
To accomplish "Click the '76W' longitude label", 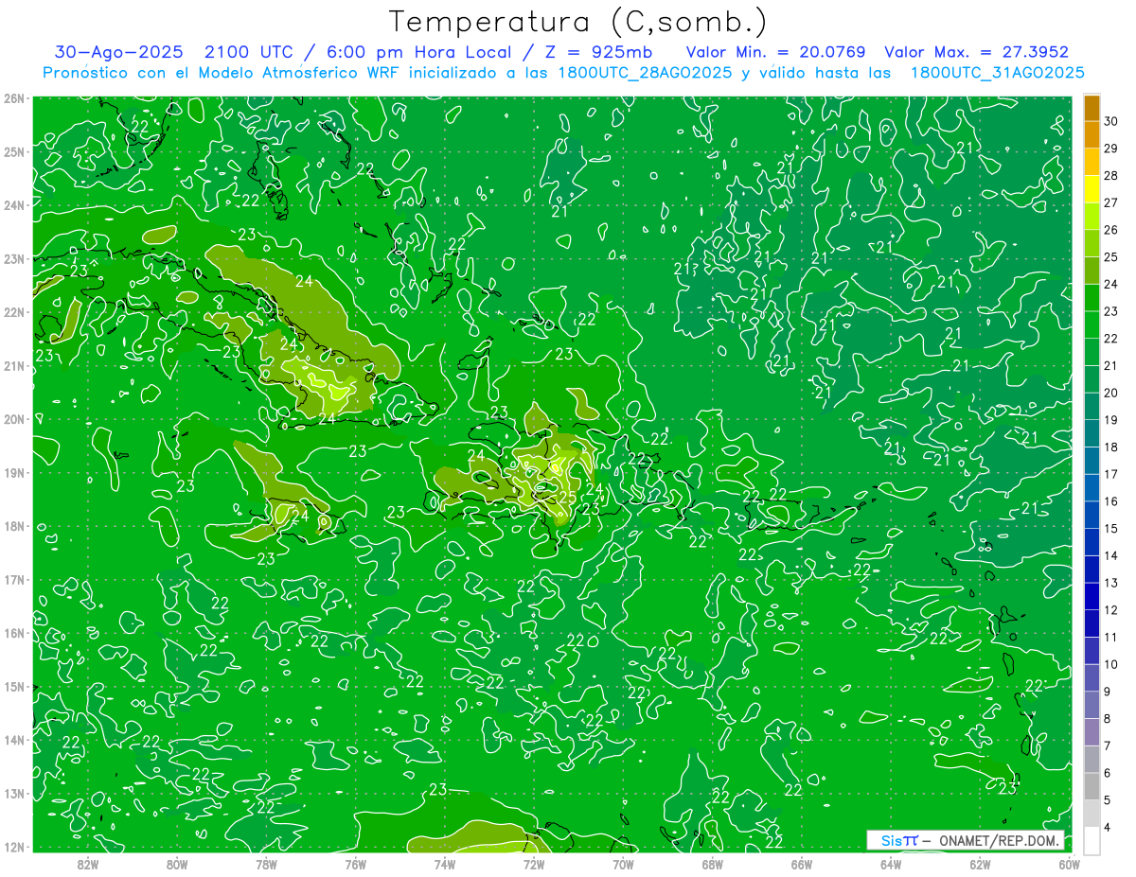I will pos(355,864).
